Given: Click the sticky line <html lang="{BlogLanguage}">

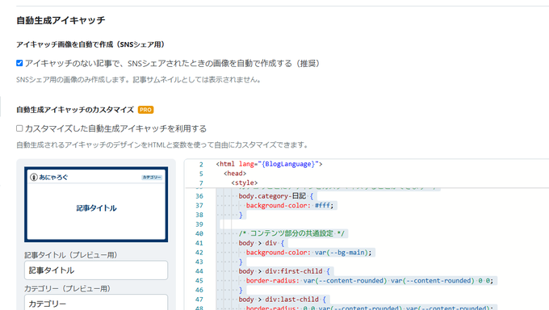Looking at the screenshot, I should coord(269,164).
